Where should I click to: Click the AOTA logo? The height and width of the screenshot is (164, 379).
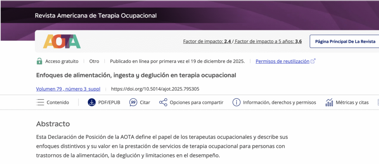pyautogui.click(x=62, y=41)
